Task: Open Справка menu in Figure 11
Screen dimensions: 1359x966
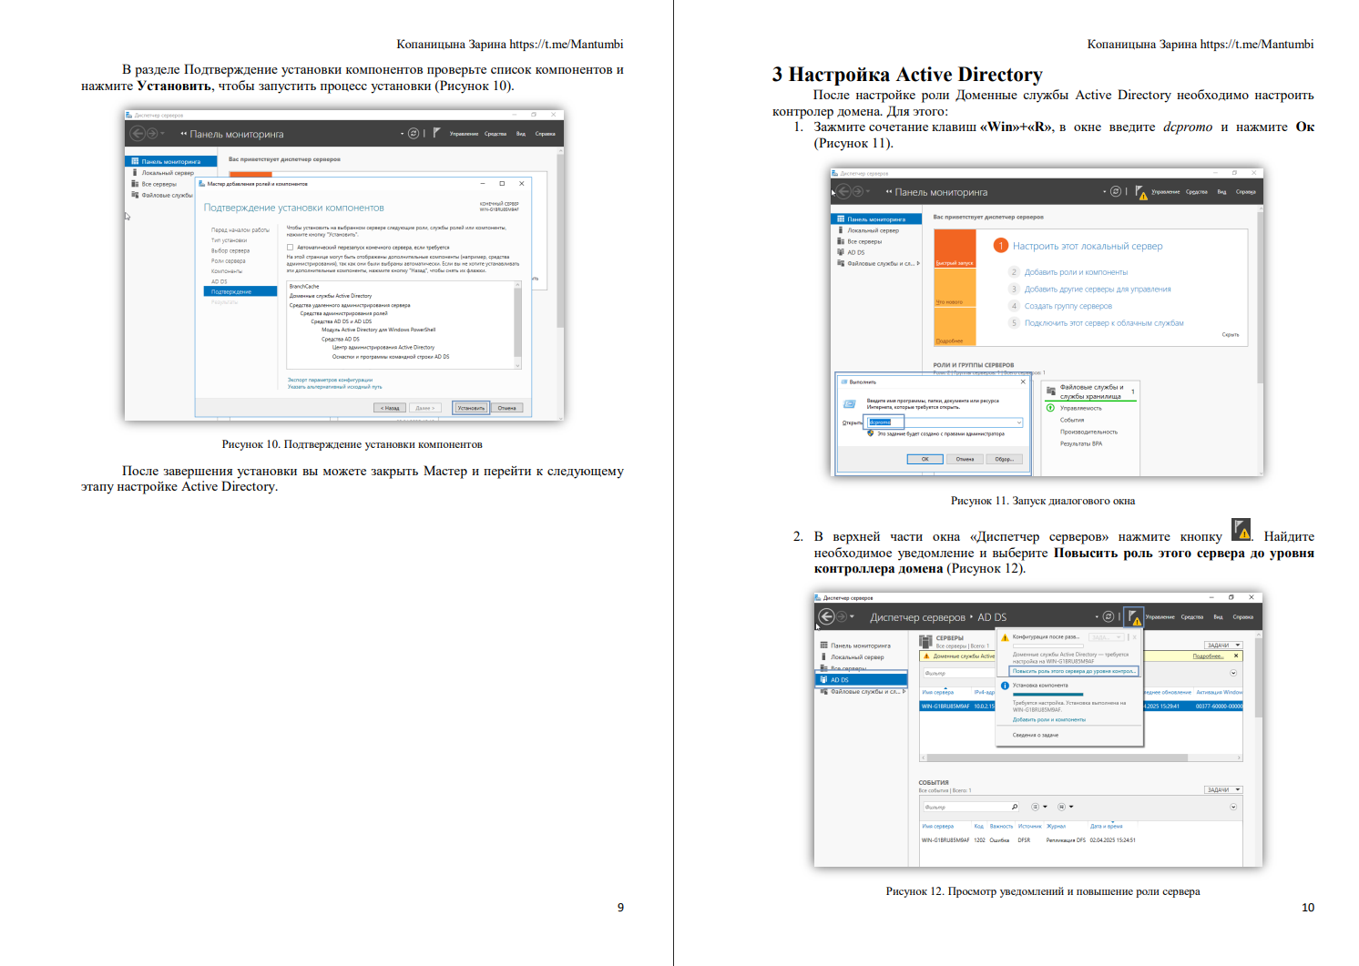Action: click(x=1245, y=192)
